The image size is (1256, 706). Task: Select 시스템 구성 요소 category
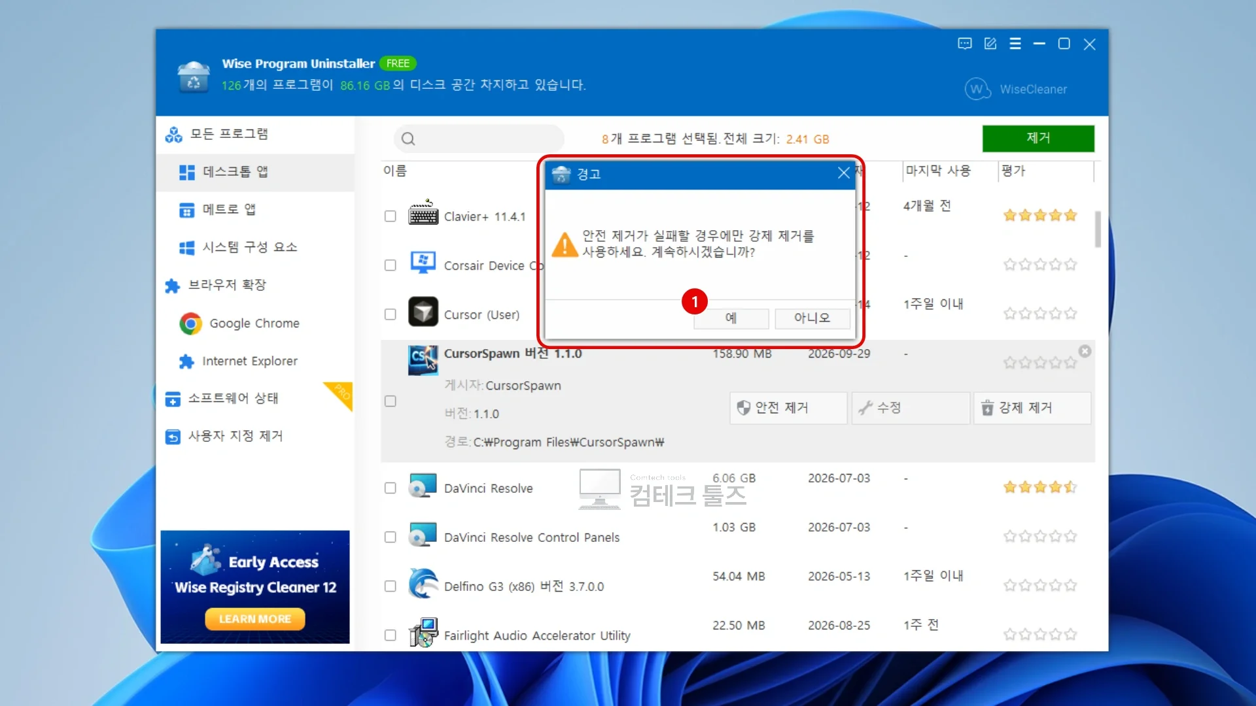[x=255, y=248]
